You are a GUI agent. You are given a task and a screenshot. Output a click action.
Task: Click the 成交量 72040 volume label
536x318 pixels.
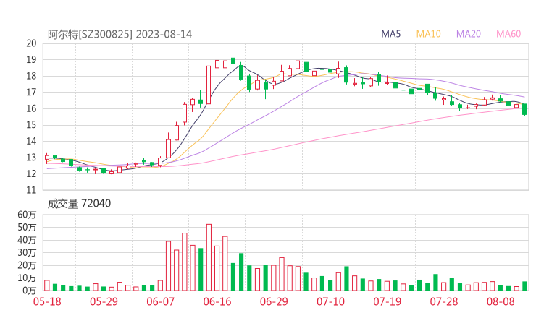79,204
